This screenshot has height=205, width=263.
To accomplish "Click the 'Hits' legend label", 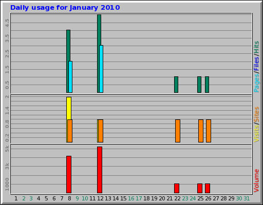I will pos(256,47).
